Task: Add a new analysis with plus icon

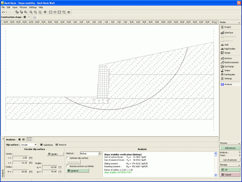Action: click(x=20, y=140)
